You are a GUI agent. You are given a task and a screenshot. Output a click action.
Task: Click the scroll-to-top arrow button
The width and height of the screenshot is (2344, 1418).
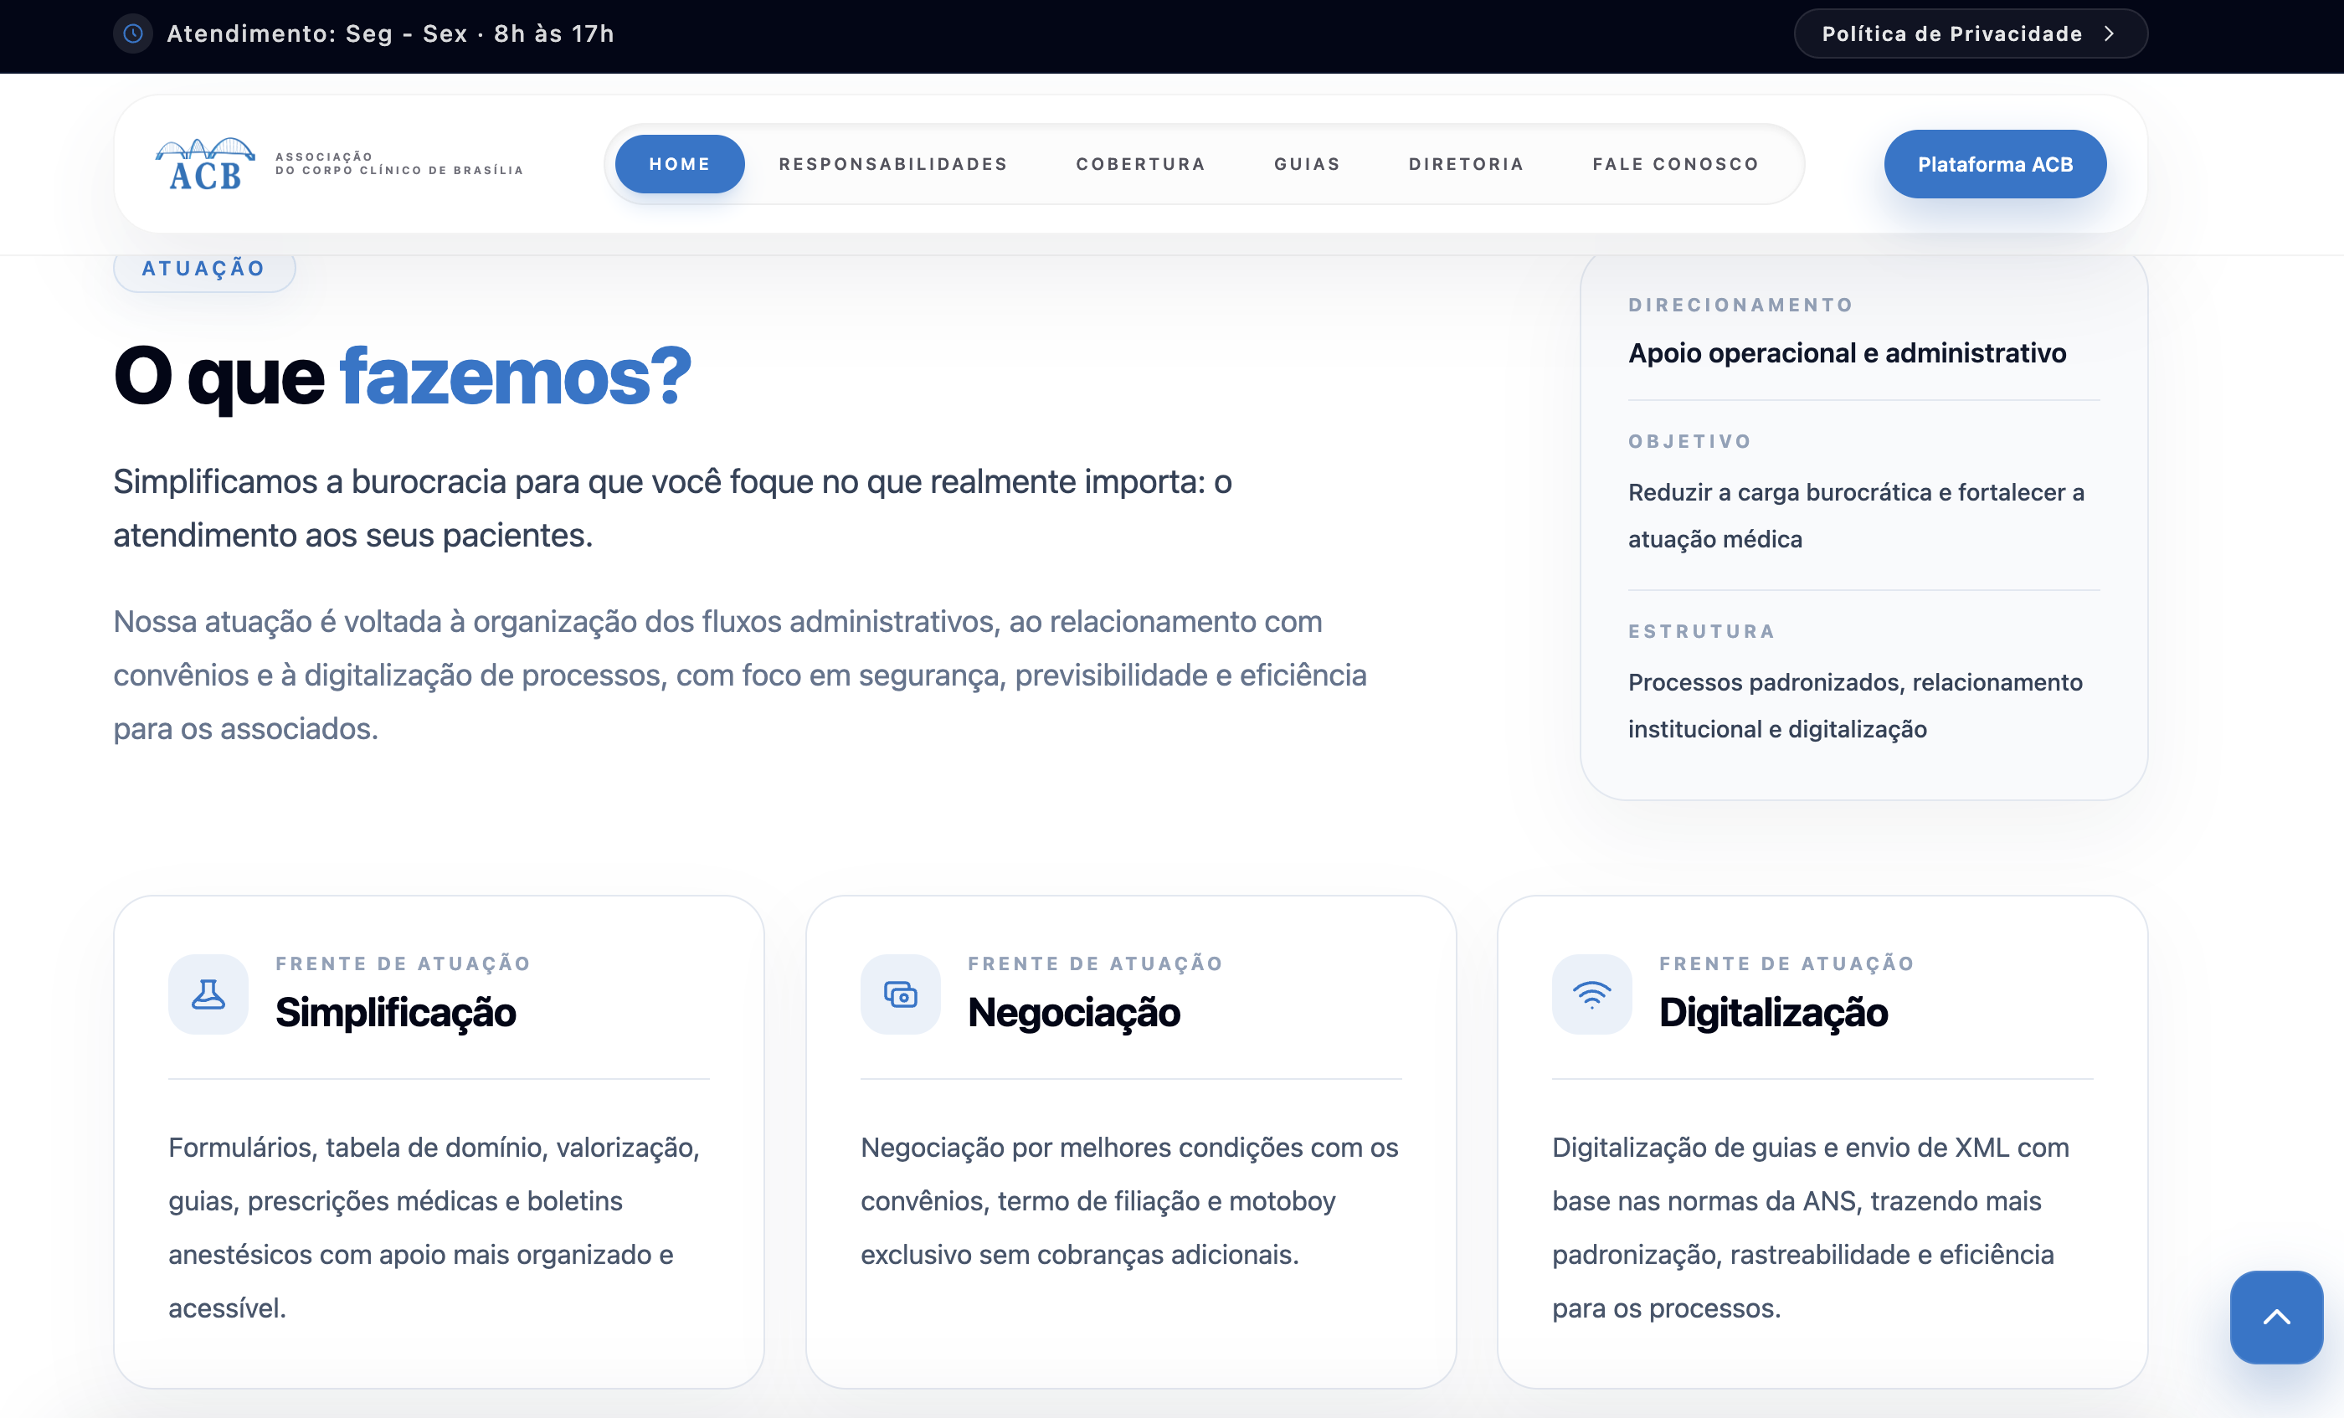point(2275,1316)
